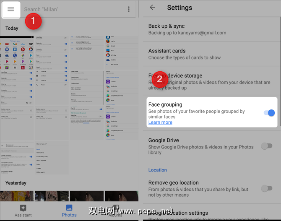Enable Remove geo location switch
This screenshot has width=281, height=221.
(267, 188)
